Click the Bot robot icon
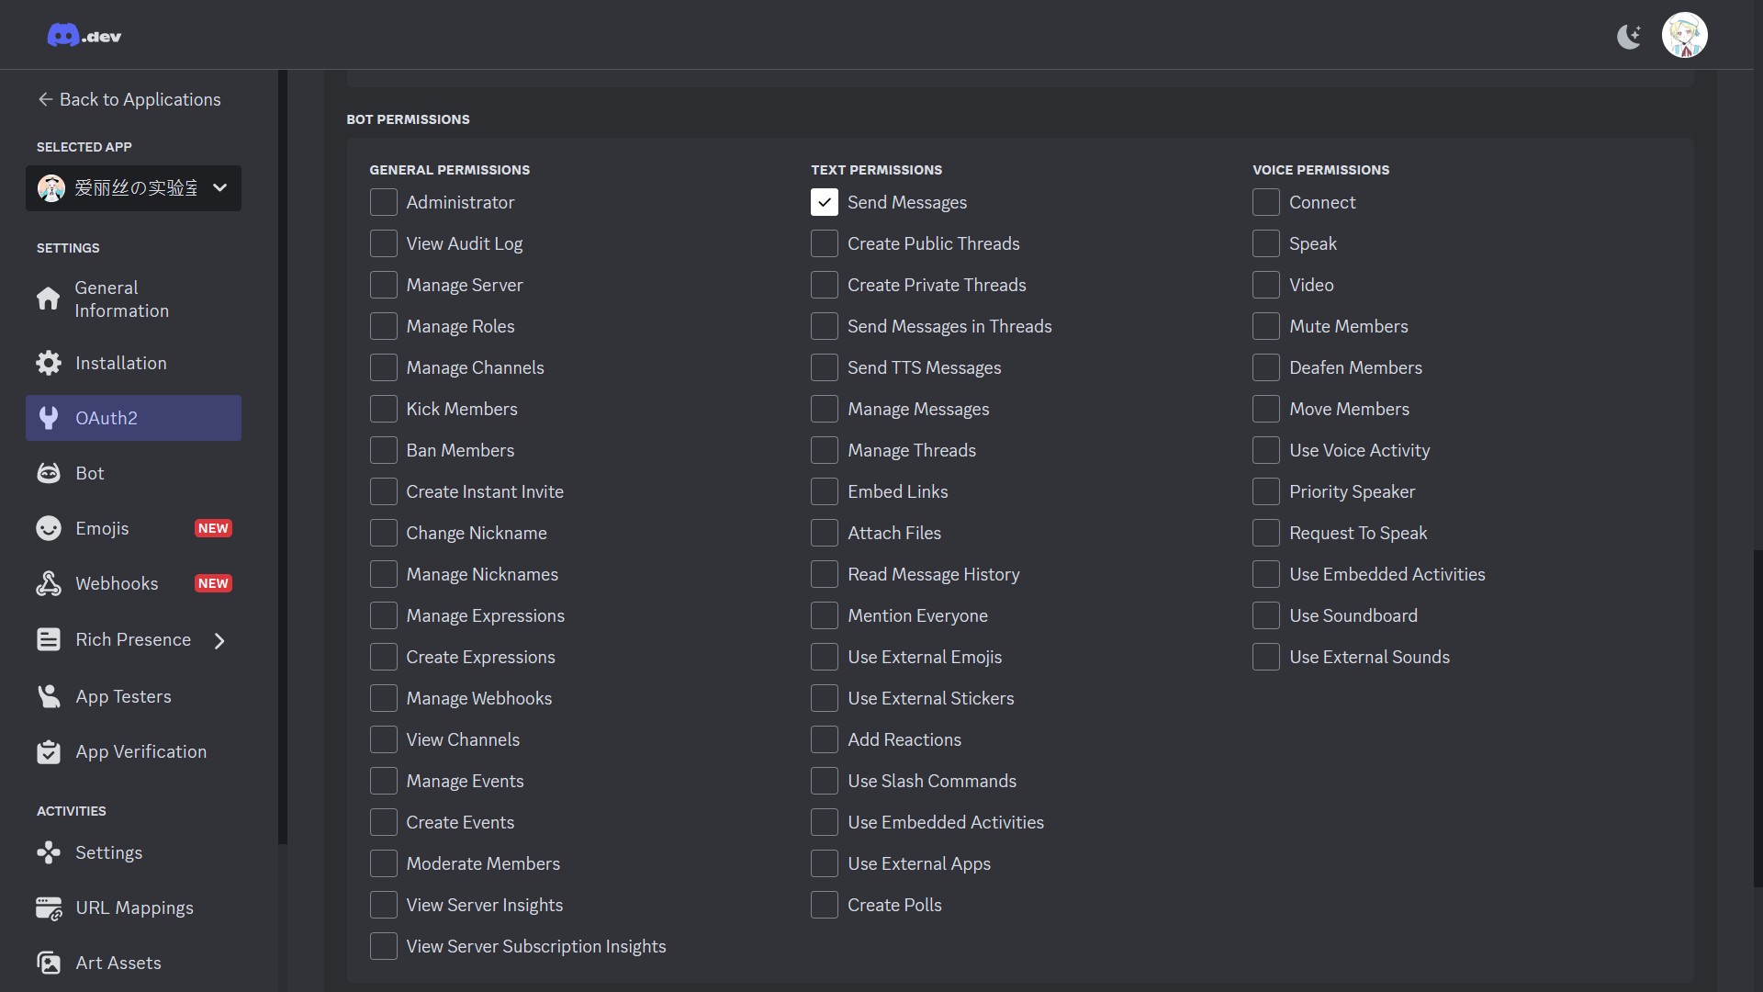Viewport: 1763px width, 992px height. click(49, 473)
